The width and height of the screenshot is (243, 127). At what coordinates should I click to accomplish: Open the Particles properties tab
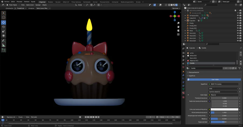coord(184,79)
